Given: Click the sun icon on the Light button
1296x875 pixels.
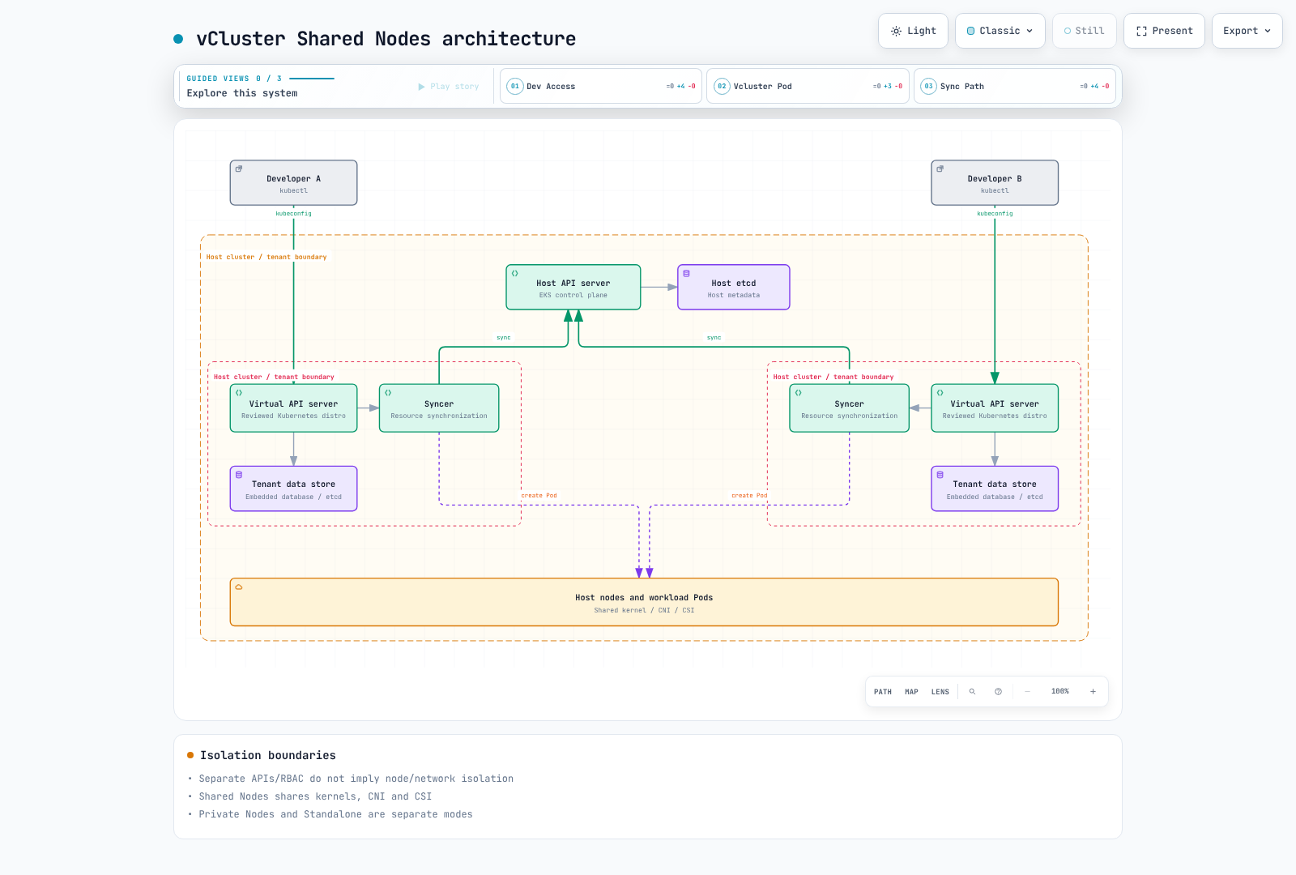Looking at the screenshot, I should click(x=896, y=31).
